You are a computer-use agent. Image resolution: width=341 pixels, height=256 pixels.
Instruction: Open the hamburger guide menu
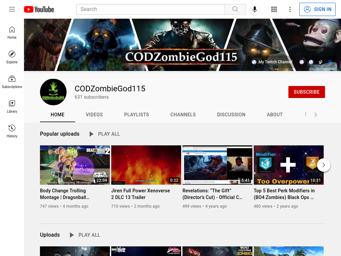[12, 9]
